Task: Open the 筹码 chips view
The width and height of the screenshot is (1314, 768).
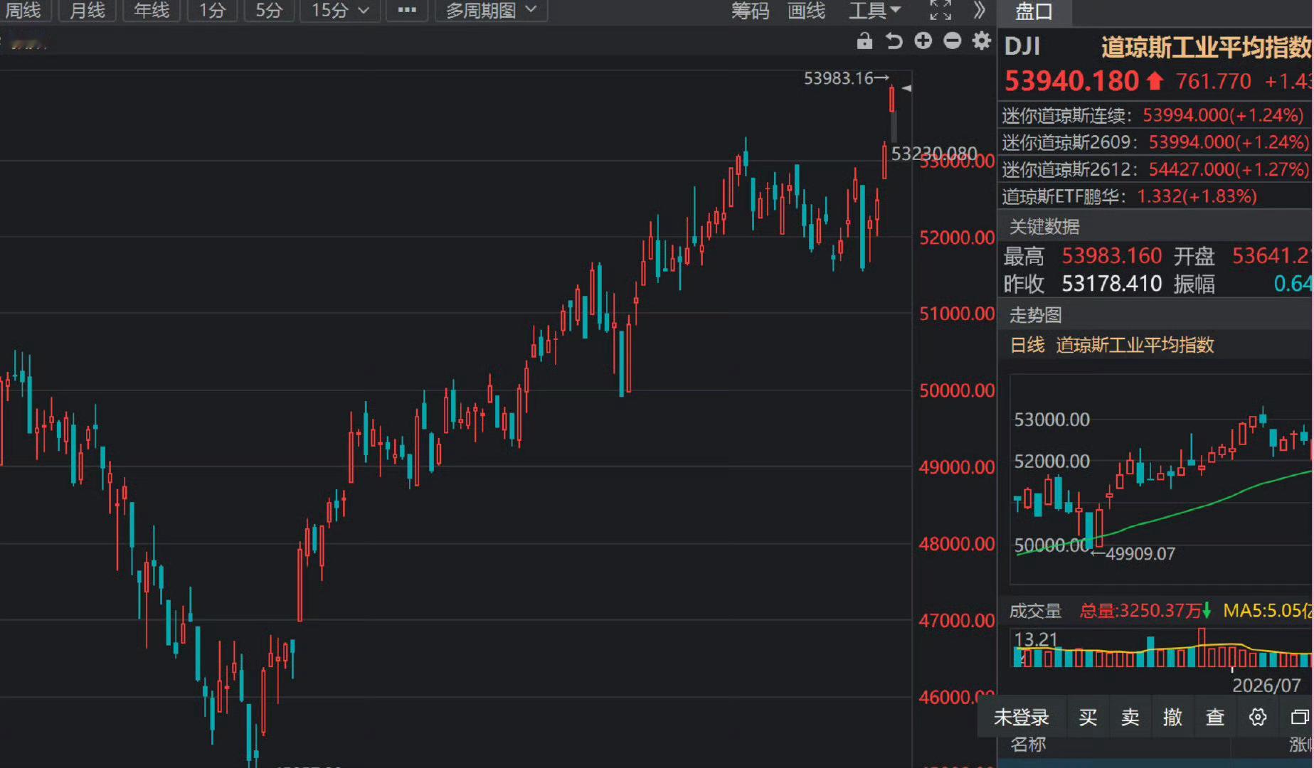Action: click(x=751, y=11)
